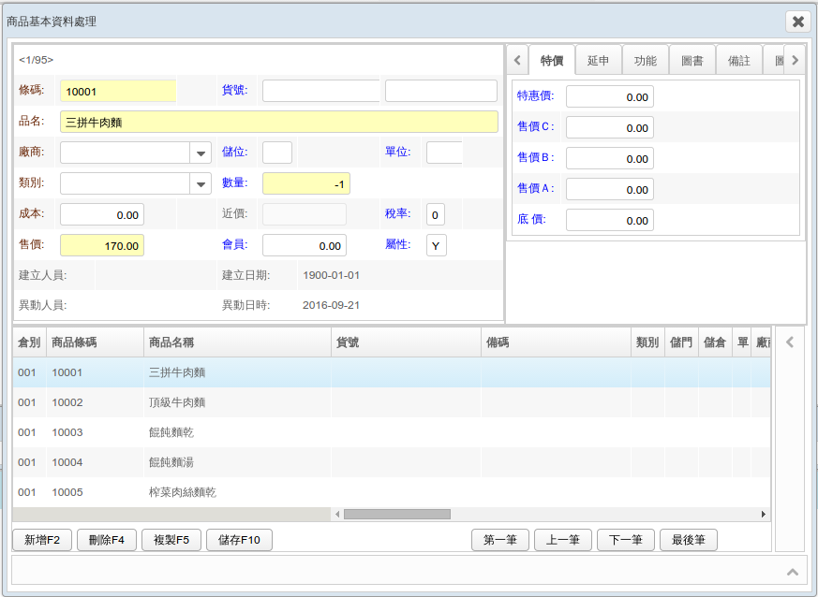Click the 售價B input field

pyautogui.click(x=610, y=158)
